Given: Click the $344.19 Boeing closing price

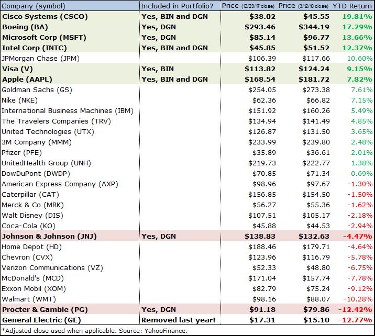Looking at the screenshot, I should [314, 27].
